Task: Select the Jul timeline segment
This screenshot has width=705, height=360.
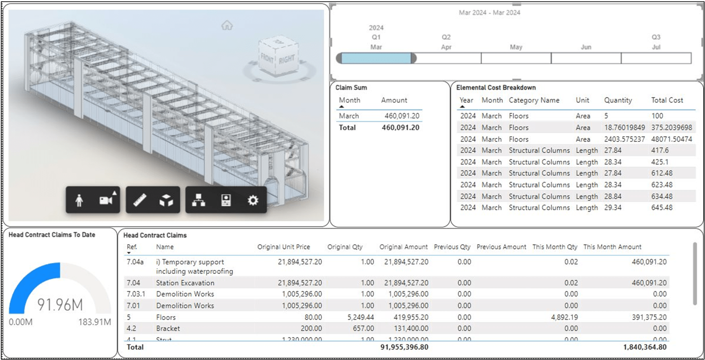Action: click(x=656, y=58)
